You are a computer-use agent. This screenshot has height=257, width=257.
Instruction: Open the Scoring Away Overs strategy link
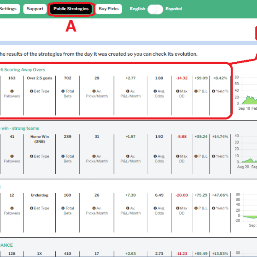coord(23,70)
